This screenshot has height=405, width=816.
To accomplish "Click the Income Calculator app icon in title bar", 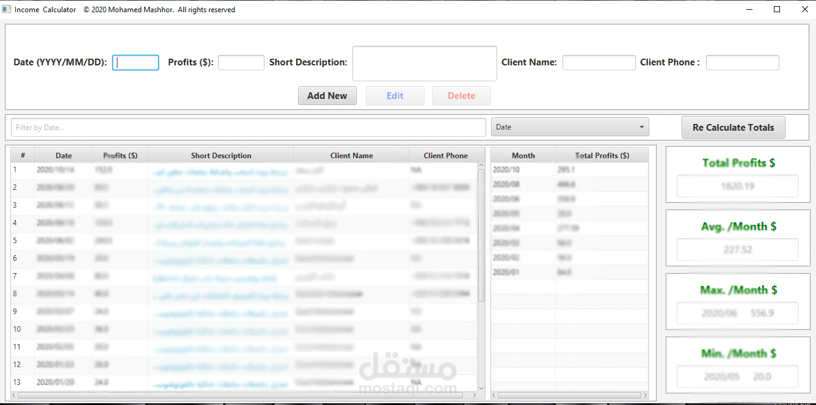I will pos(7,9).
